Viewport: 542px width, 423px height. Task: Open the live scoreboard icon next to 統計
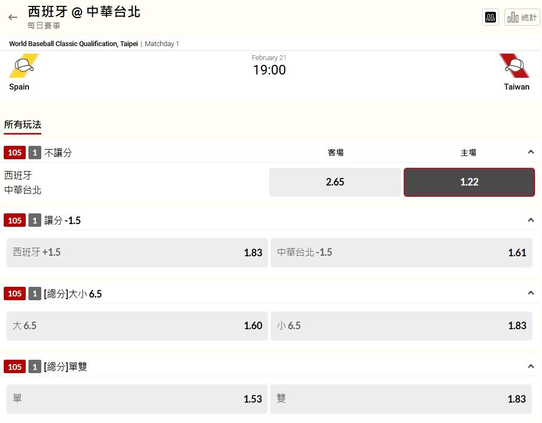(x=490, y=17)
